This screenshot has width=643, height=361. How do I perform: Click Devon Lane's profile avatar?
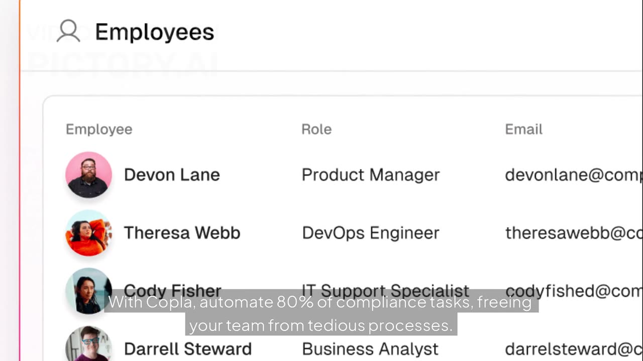coord(88,174)
